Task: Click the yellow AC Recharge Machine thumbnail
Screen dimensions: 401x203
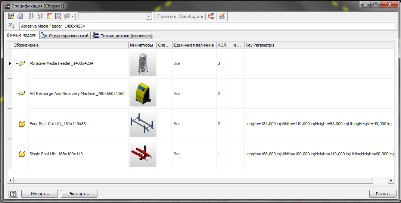Action: 143,93
